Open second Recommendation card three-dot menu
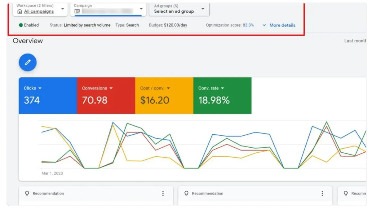The height and width of the screenshot is (209, 372). point(322,194)
